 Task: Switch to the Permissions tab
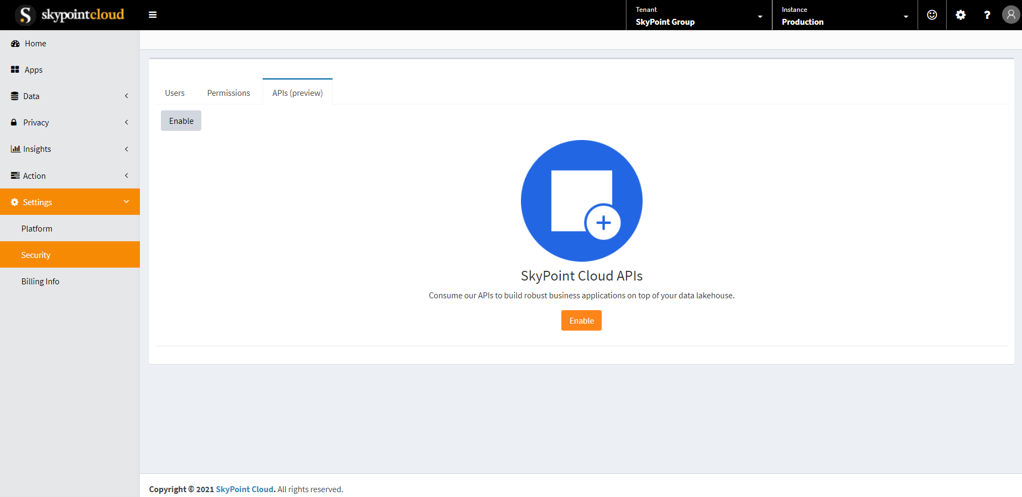[229, 93]
